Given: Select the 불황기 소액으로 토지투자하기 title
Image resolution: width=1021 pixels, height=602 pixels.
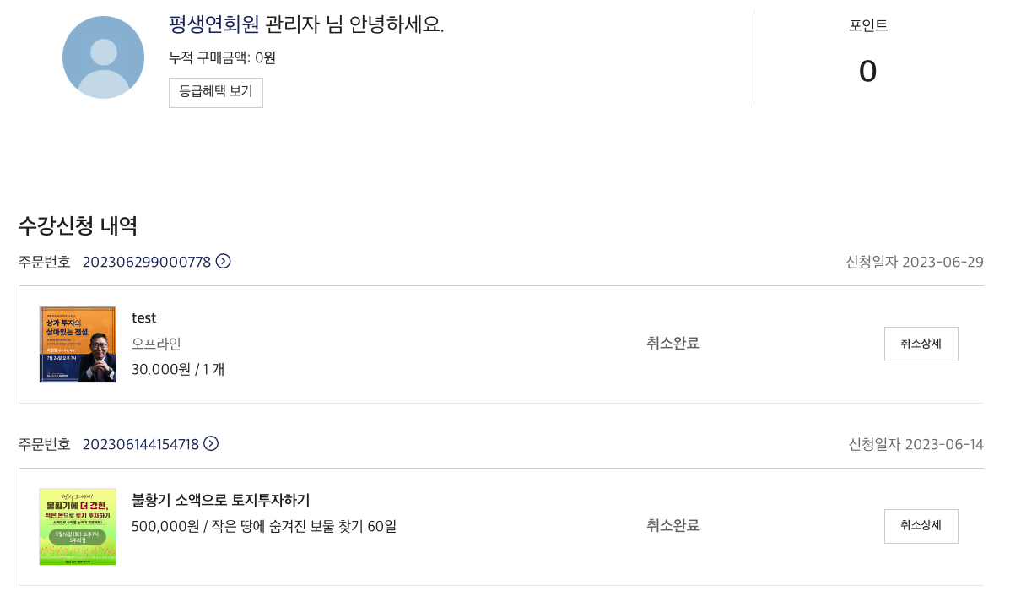Looking at the screenshot, I should [221, 500].
